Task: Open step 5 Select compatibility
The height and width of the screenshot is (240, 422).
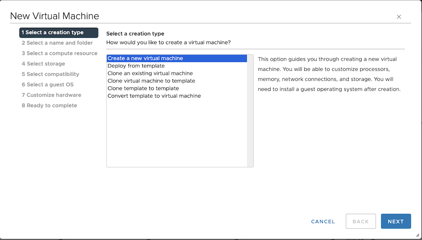Action: (50, 75)
